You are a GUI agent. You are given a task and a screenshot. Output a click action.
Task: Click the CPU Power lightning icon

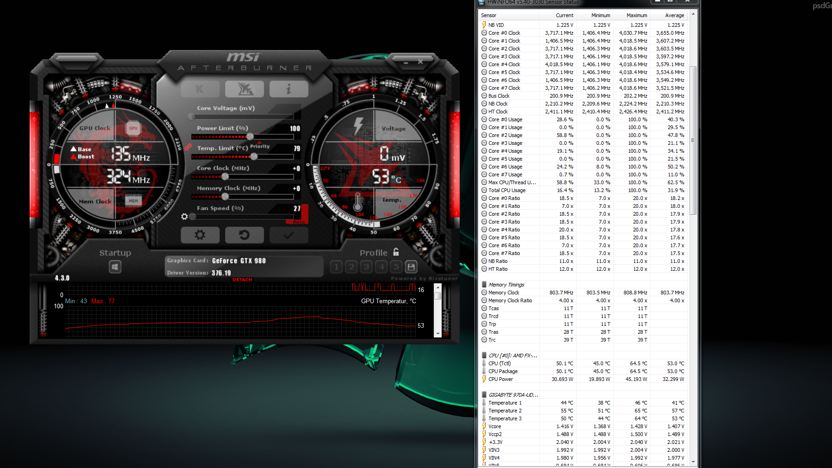(484, 379)
